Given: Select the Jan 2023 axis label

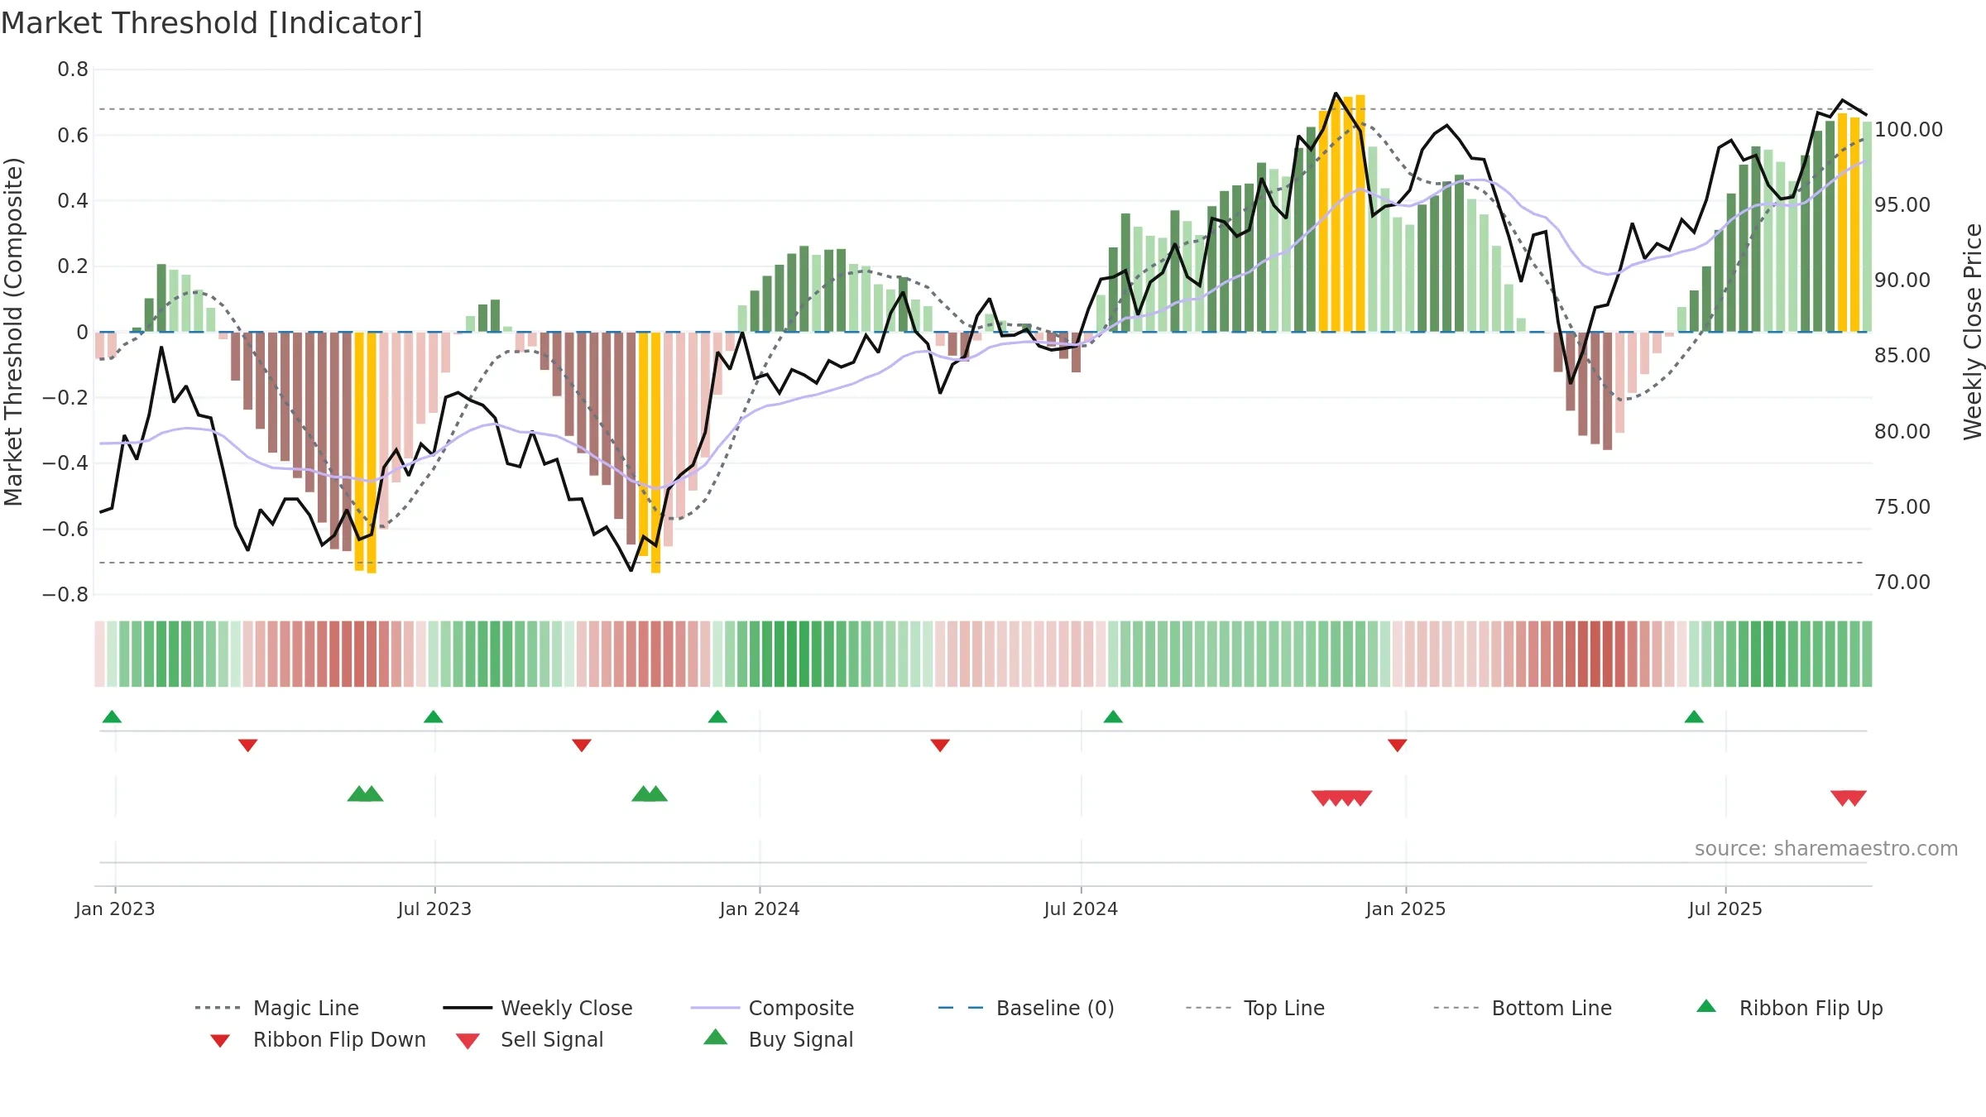Looking at the screenshot, I should (x=115, y=908).
